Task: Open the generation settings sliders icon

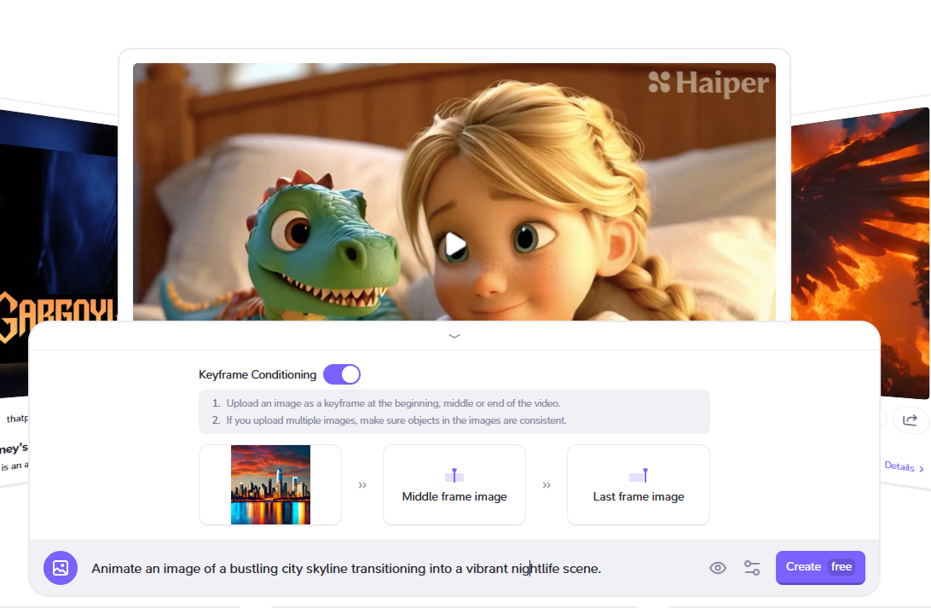Action: [752, 568]
